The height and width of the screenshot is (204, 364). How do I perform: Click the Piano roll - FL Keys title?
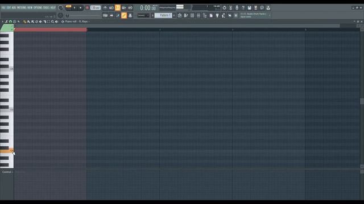click(x=76, y=22)
